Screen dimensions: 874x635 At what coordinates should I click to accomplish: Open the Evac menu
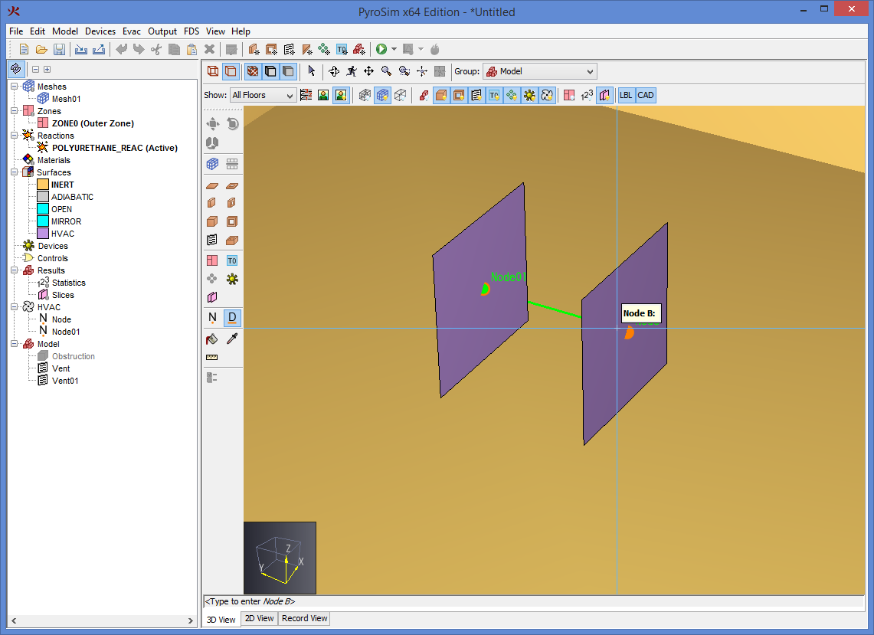pyautogui.click(x=132, y=31)
